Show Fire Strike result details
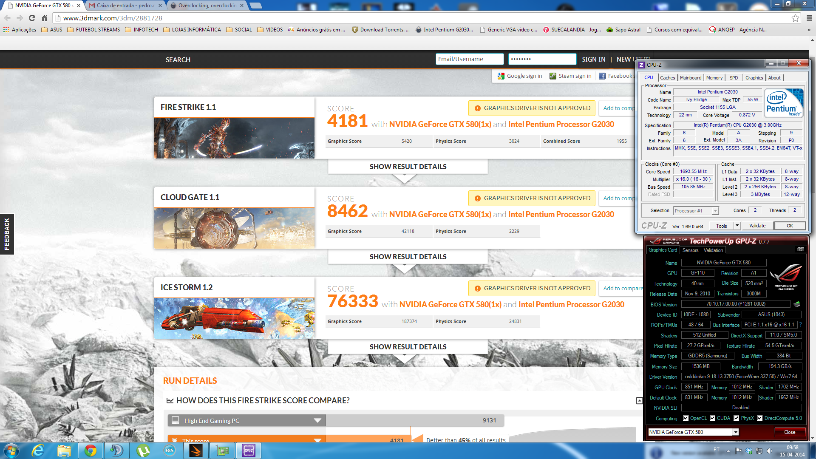 click(408, 167)
